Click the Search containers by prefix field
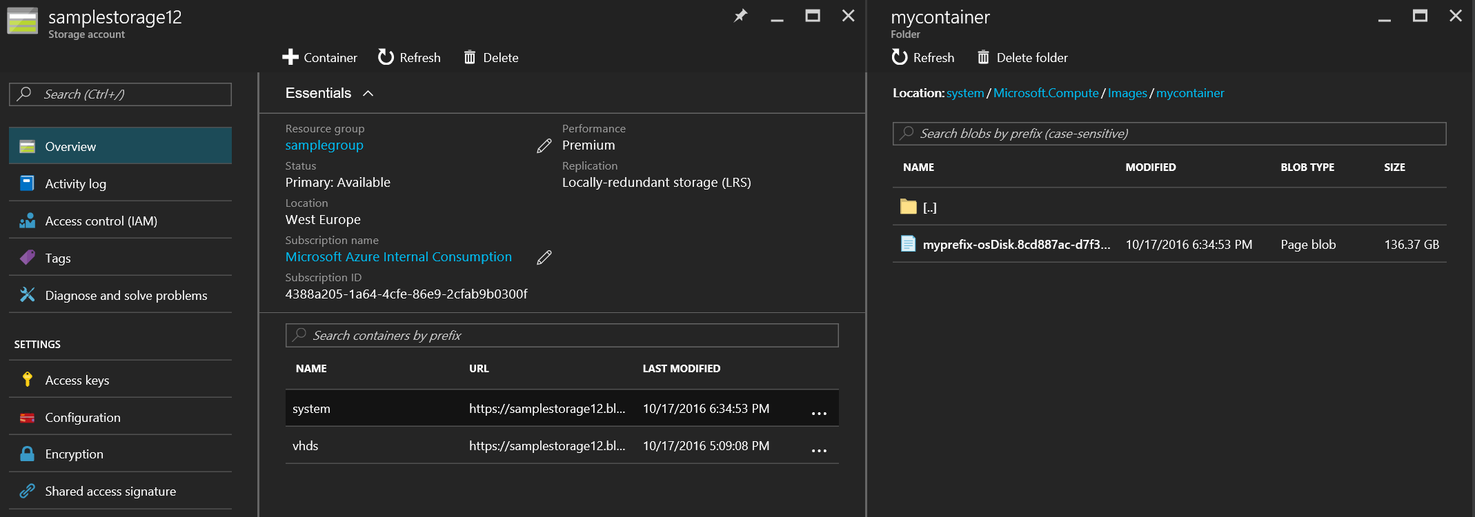Viewport: 1475px width, 517px height. (562, 336)
